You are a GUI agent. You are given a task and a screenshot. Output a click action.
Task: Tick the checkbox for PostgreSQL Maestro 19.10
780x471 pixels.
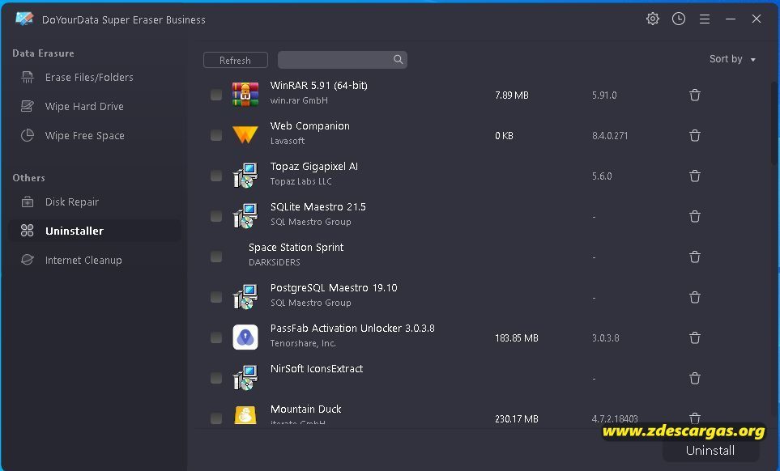click(216, 297)
